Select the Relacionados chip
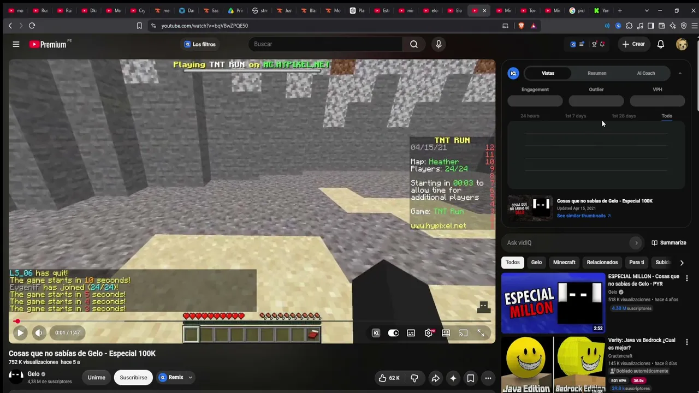This screenshot has width=699, height=393. (x=602, y=263)
